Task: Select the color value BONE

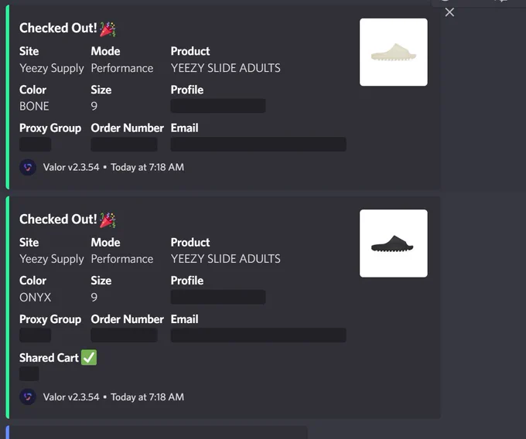Action: pos(34,106)
